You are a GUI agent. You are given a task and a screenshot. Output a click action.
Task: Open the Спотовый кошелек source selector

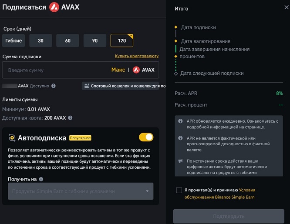[x=125, y=86]
